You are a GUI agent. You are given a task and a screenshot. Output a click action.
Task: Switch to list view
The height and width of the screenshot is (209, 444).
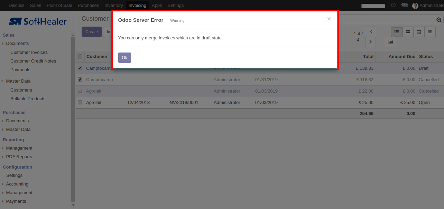tap(397, 32)
